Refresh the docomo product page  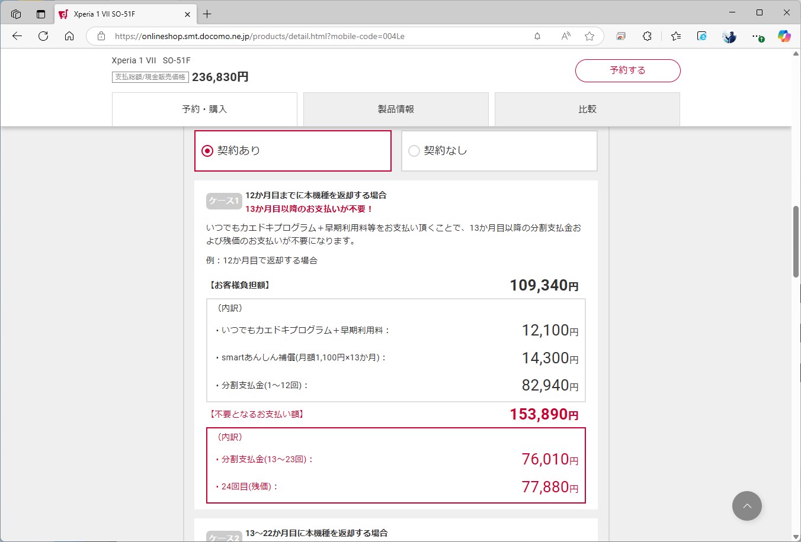coord(43,36)
